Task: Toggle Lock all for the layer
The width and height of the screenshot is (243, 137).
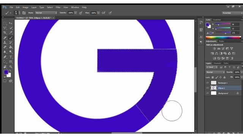Action: point(224,77)
